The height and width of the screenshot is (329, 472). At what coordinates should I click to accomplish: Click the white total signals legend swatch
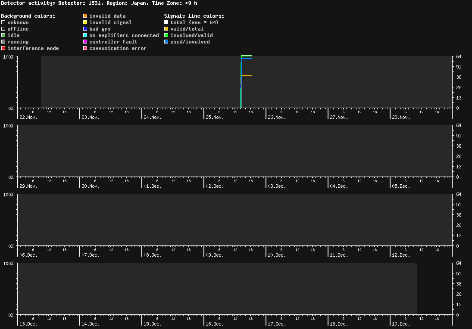[166, 22]
